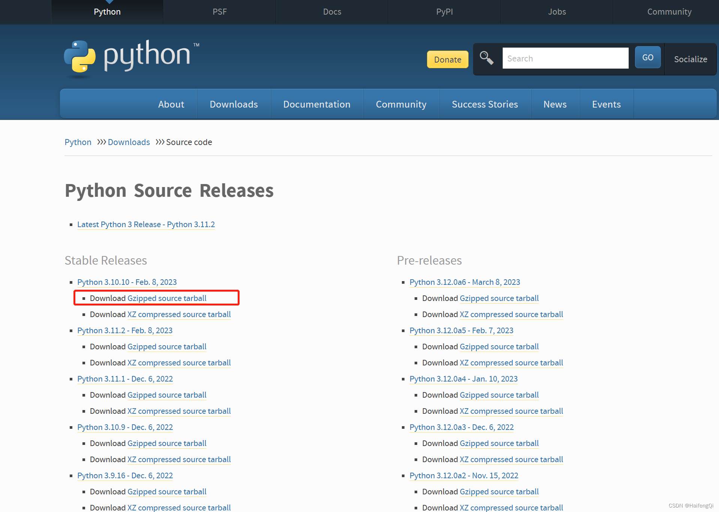
Task: Download XZ compressed tarball for Python 3.10.10
Action: click(179, 314)
